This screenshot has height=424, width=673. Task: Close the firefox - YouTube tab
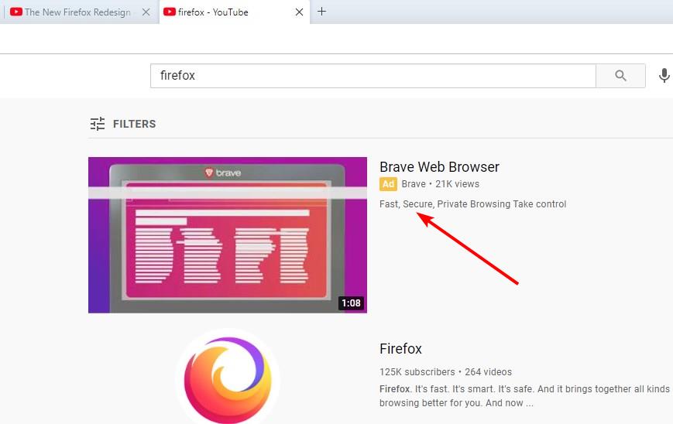(299, 12)
